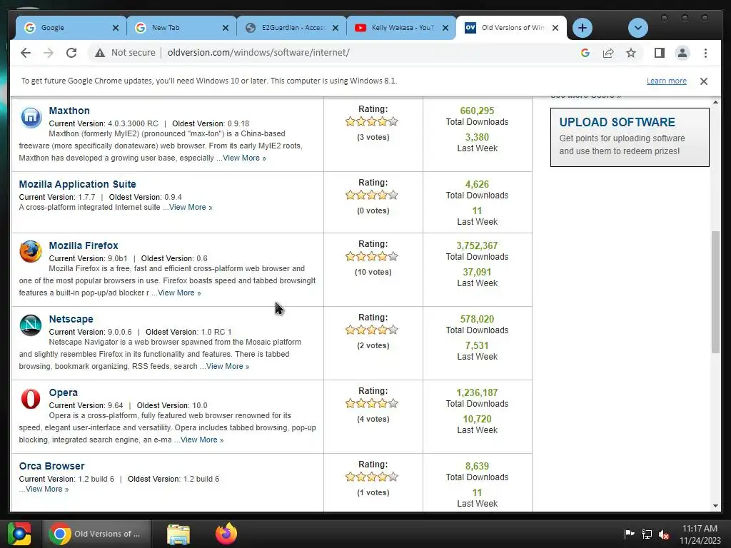Click View More in Mozilla Firefox description

tap(179, 293)
